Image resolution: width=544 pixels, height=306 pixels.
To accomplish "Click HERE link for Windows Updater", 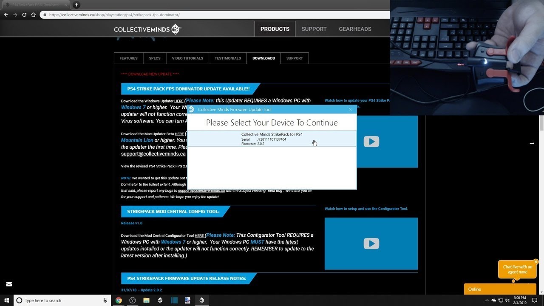I will [x=178, y=101].
